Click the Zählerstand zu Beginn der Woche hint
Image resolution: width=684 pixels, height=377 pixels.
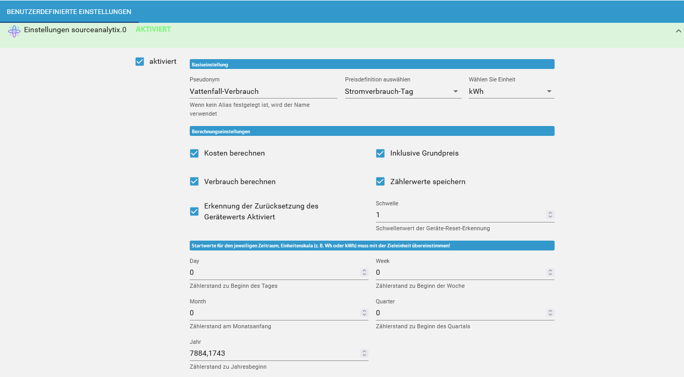420,286
